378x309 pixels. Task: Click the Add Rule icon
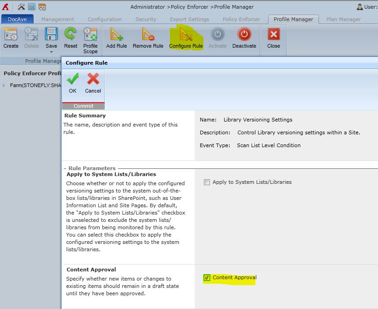tap(117, 35)
